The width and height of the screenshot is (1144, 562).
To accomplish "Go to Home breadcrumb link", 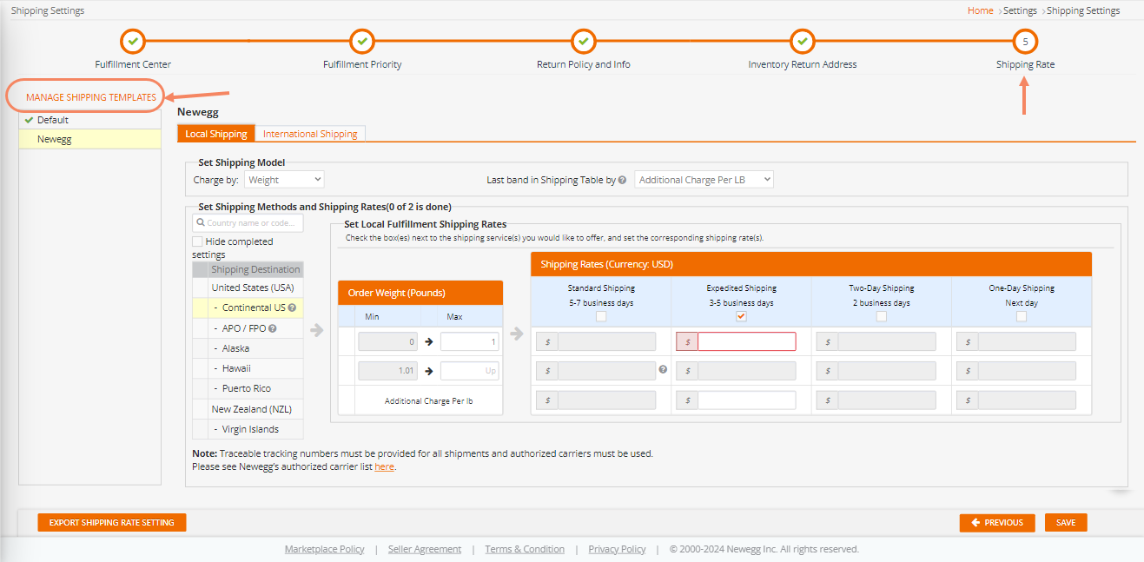I will tap(981, 11).
